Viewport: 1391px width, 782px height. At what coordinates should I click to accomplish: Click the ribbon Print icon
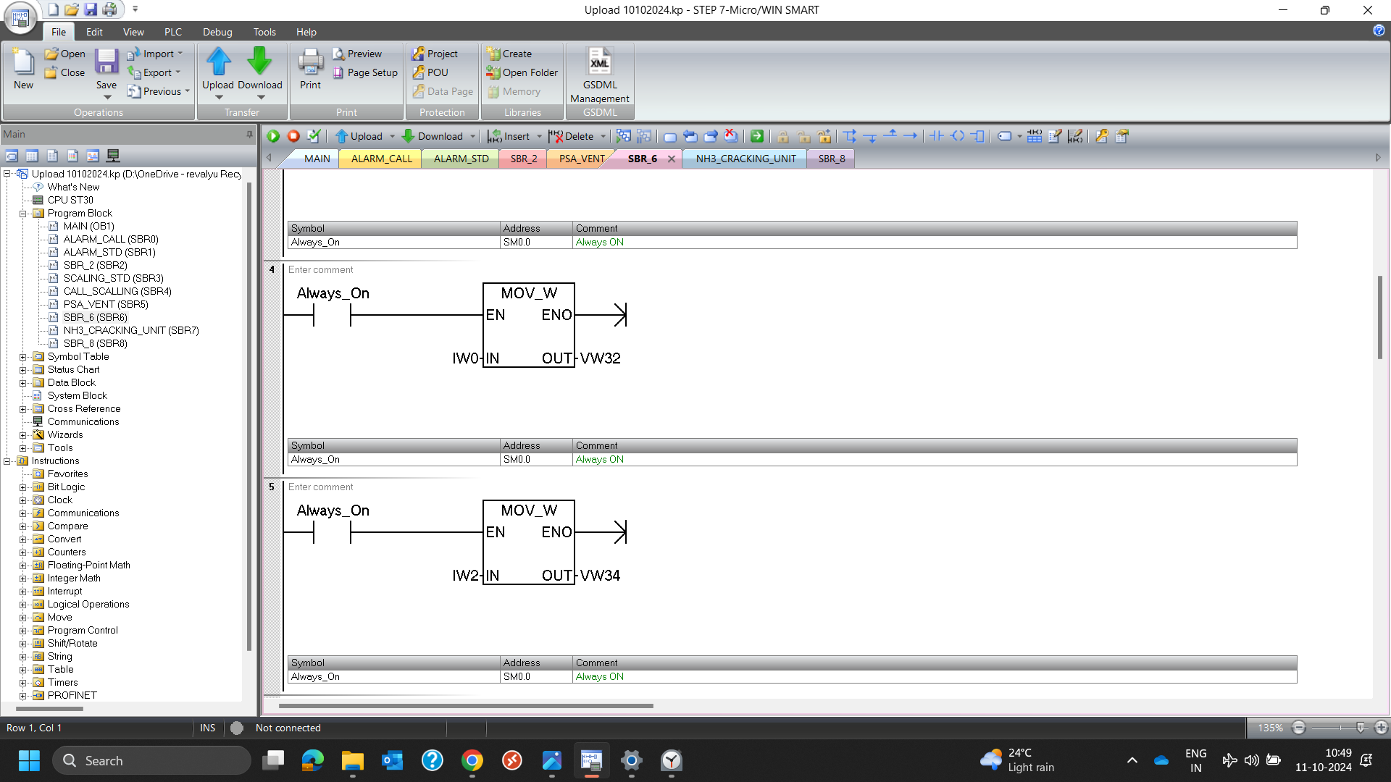pos(310,70)
